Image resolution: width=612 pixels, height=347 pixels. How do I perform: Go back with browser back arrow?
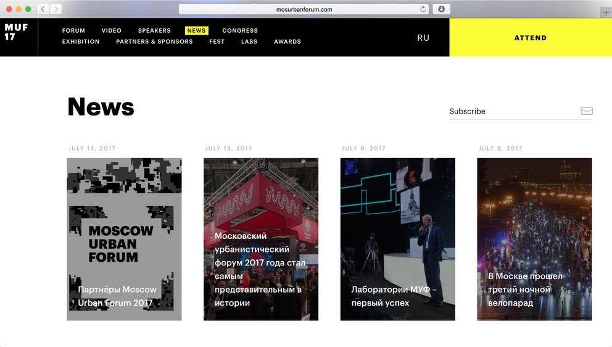pyautogui.click(x=43, y=9)
